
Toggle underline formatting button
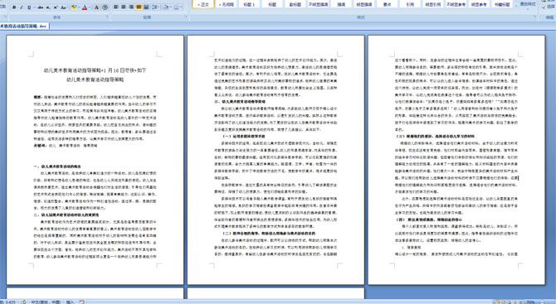click(29, 7)
